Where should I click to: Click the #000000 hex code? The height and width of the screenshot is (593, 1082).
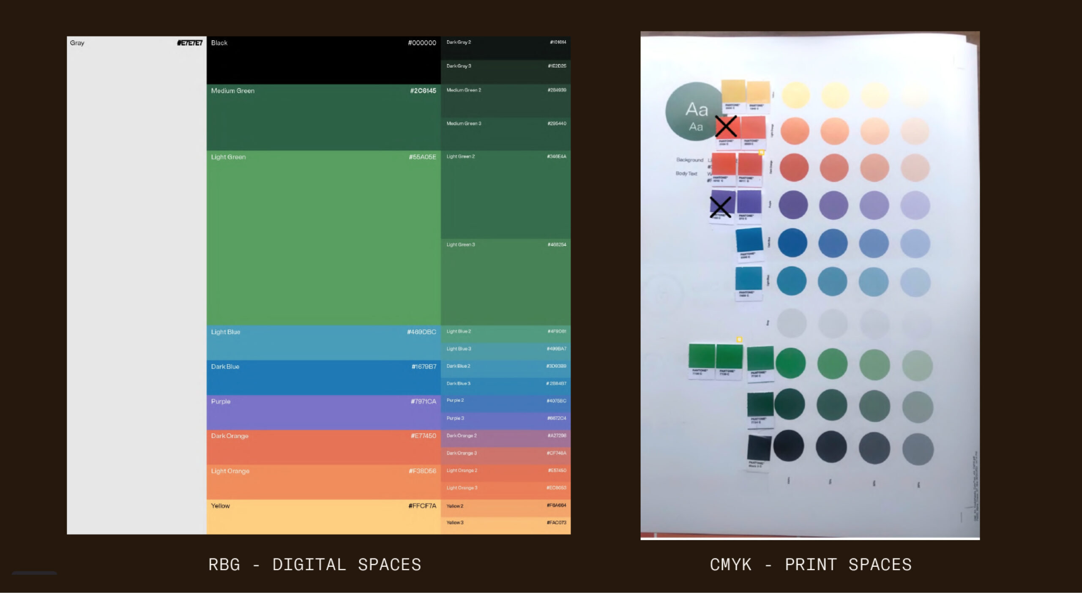point(422,43)
